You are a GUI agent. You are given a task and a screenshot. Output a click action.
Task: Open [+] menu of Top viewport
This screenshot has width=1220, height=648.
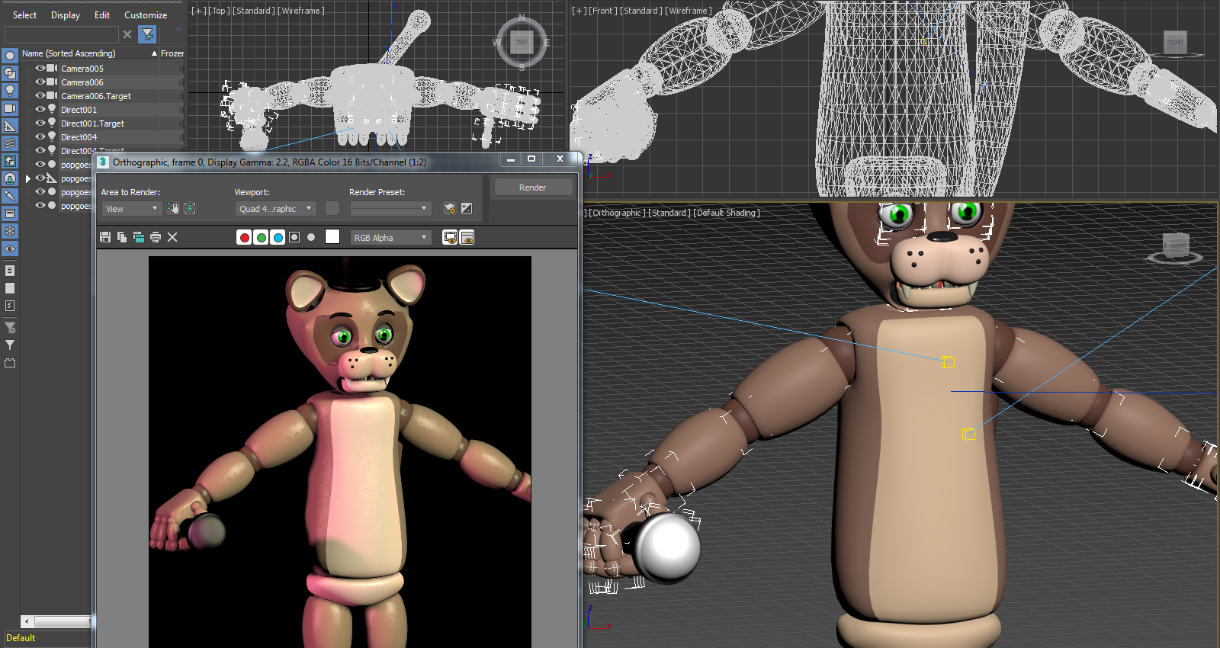coord(198,11)
